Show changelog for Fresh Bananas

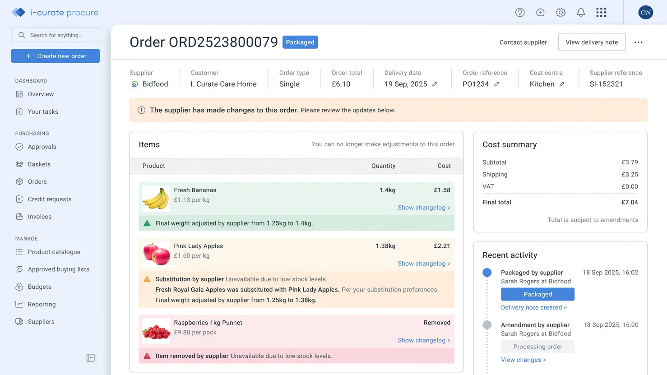point(424,208)
